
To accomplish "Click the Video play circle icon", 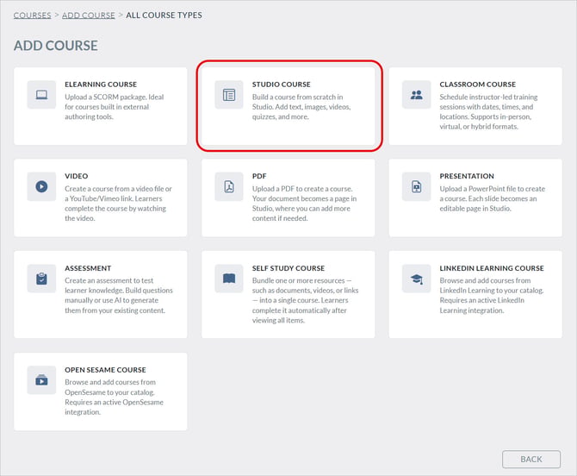I will tap(41, 186).
